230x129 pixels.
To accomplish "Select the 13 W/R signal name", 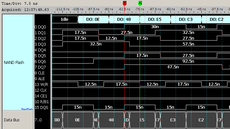I will click(41, 84).
